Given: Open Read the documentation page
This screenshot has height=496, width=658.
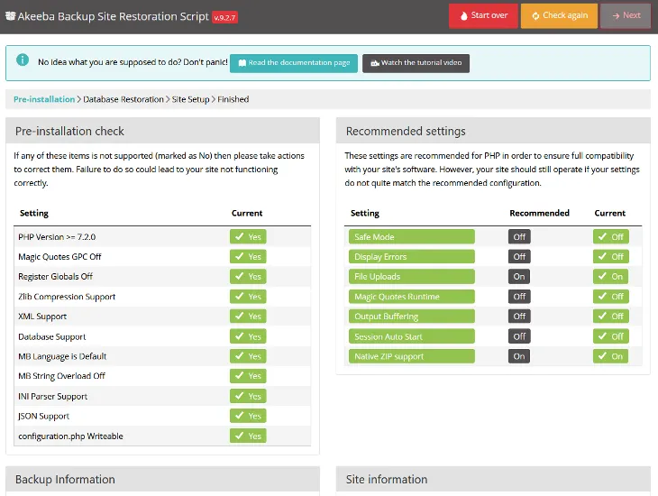Looking at the screenshot, I should (293, 63).
